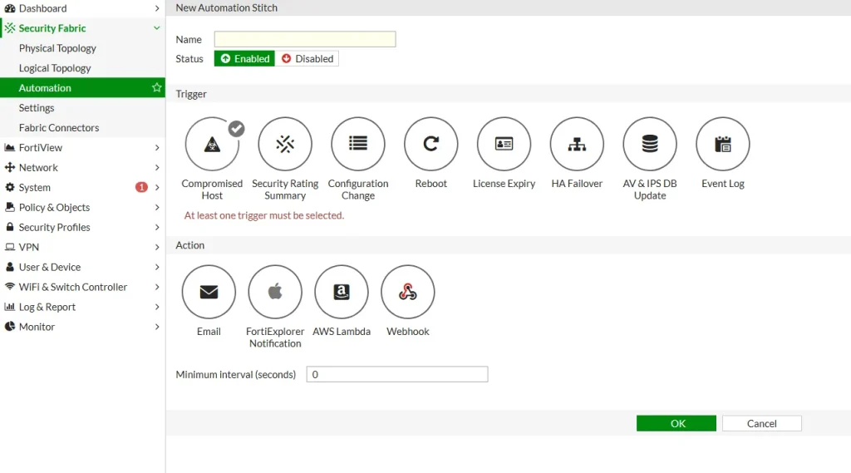Set status to Disabled
Screen dimensions: 851x473
(307, 59)
